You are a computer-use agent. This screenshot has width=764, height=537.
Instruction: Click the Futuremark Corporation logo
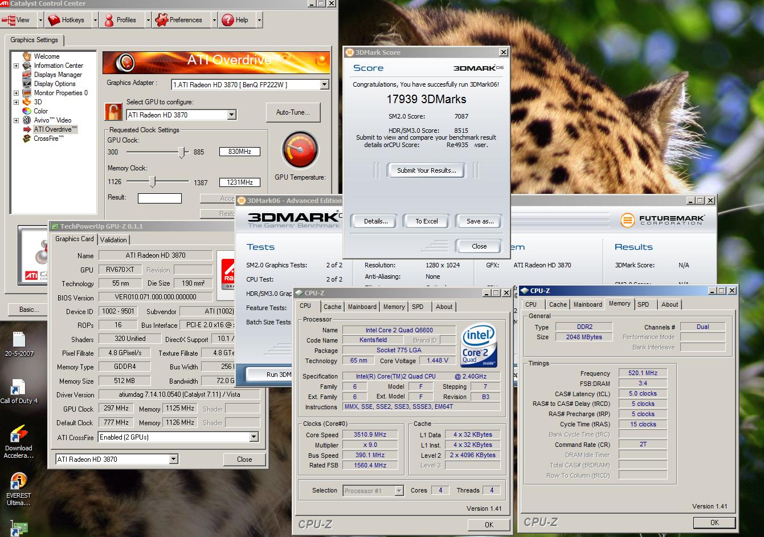663,219
